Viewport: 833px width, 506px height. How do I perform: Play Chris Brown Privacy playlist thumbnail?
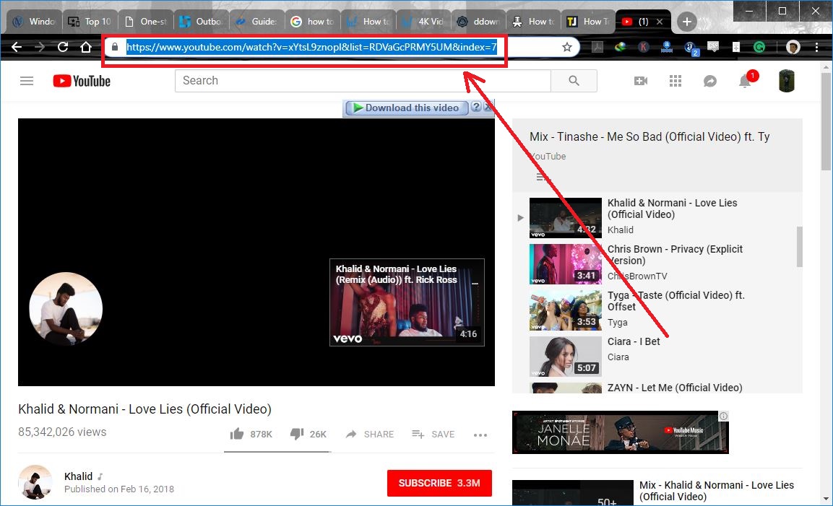(565, 264)
